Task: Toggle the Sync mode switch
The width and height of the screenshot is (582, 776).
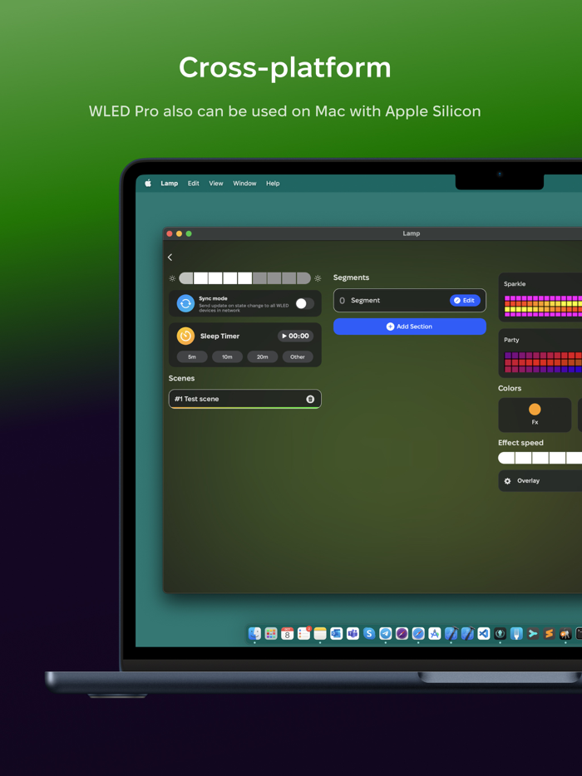Action: (304, 304)
